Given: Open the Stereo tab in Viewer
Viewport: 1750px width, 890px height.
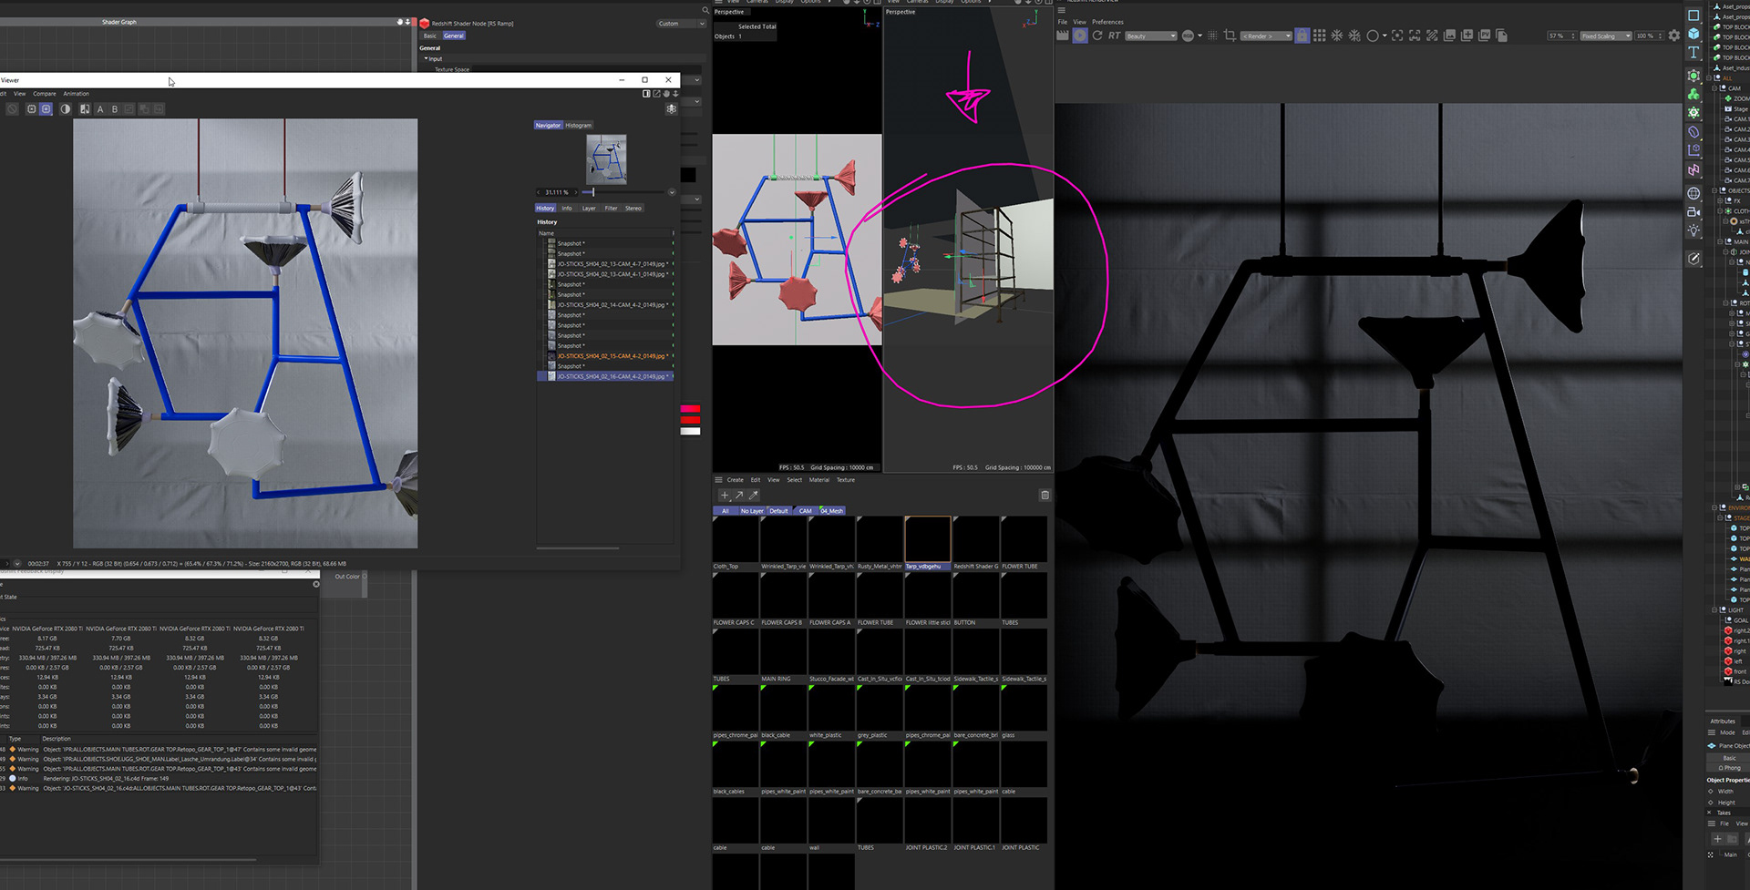Looking at the screenshot, I should pyautogui.click(x=633, y=209).
